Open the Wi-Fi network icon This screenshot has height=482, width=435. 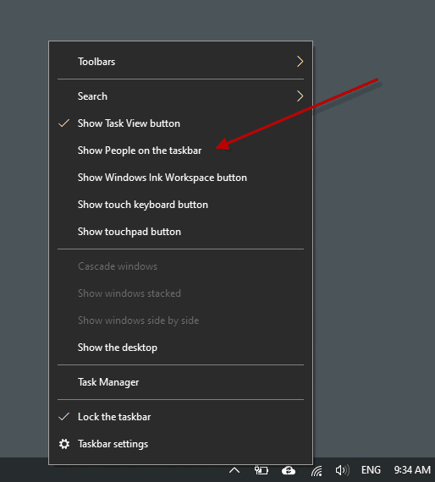[317, 470]
